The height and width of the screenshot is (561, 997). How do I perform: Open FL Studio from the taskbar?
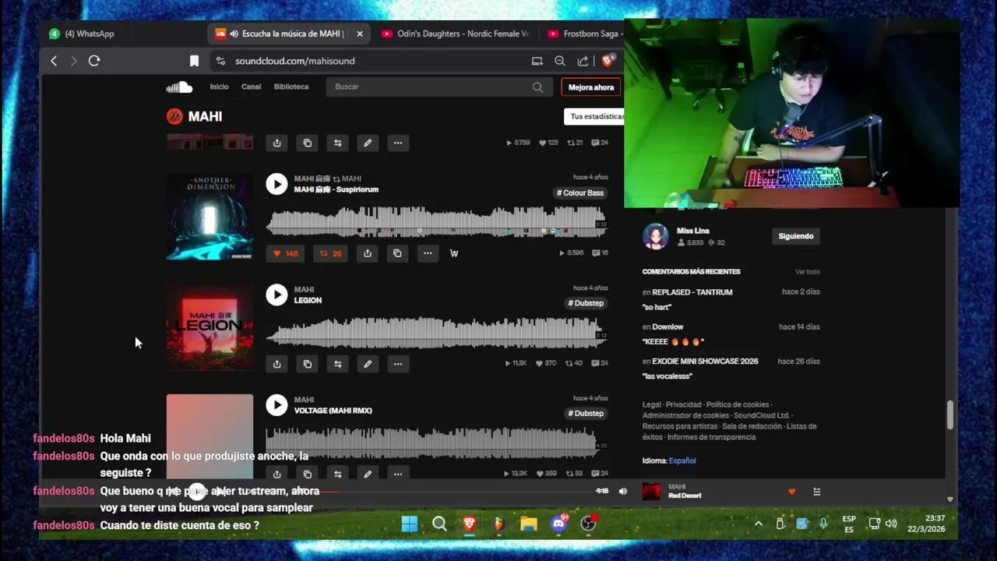coord(499,524)
